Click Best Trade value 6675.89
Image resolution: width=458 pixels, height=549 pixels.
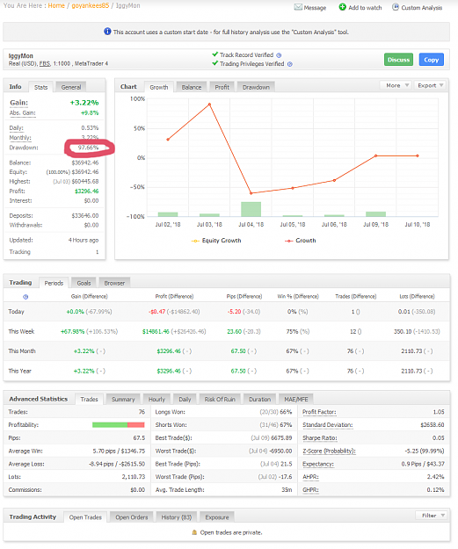(281, 437)
